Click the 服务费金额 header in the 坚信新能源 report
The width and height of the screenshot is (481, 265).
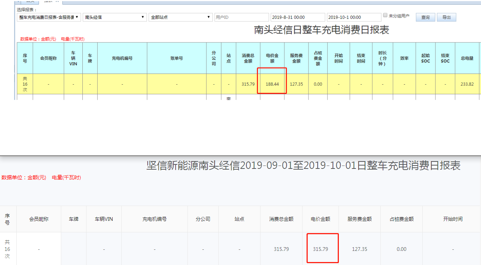coord(360,219)
